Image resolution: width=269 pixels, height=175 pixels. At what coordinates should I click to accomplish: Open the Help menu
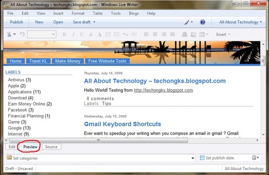(151, 13)
